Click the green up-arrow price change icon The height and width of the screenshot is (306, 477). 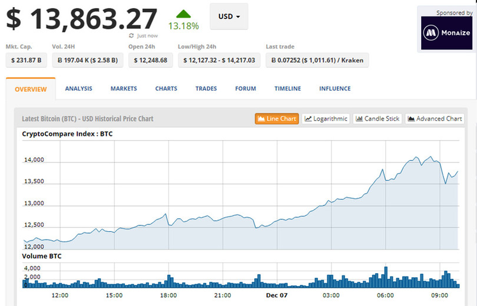pyautogui.click(x=184, y=14)
